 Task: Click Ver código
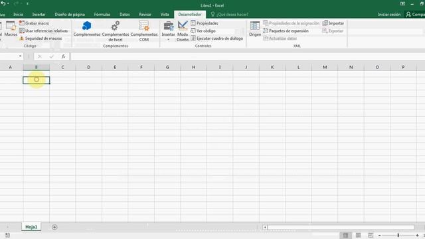(203, 31)
